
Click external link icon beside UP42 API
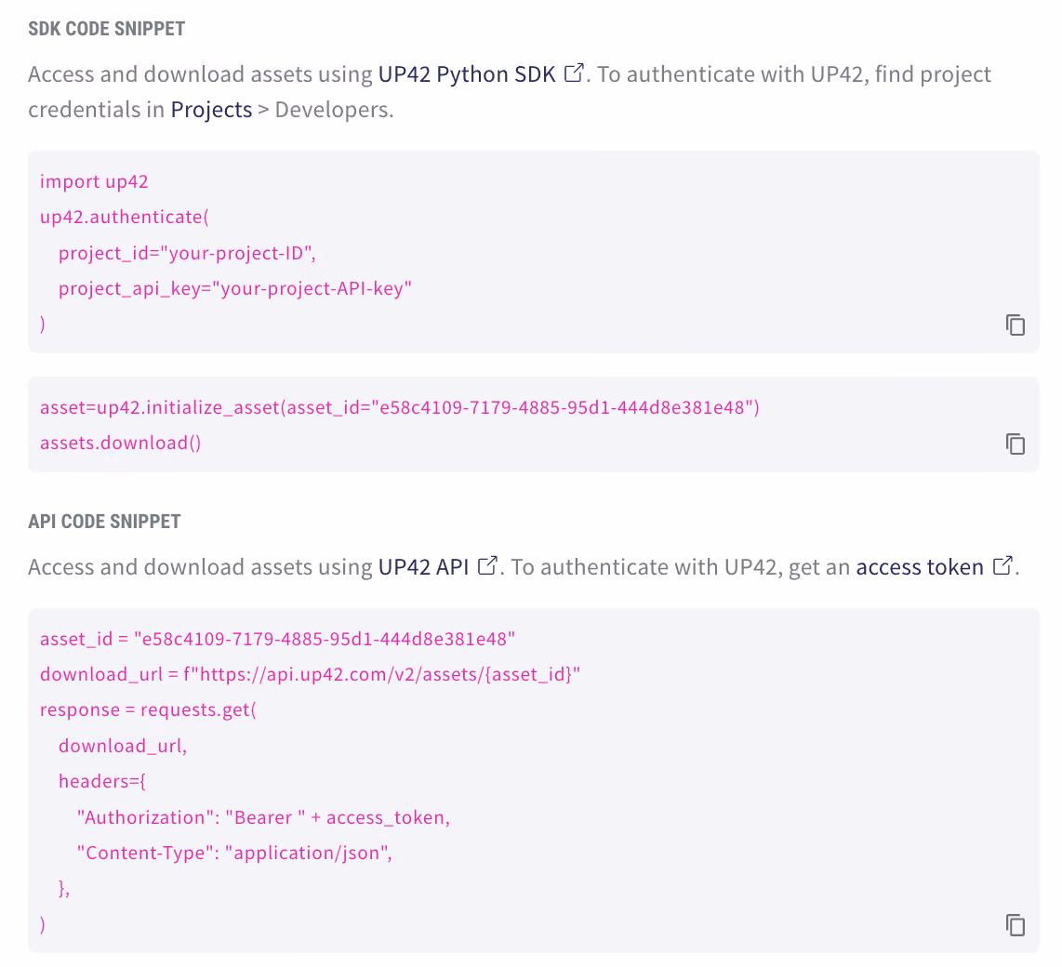pyautogui.click(x=487, y=565)
